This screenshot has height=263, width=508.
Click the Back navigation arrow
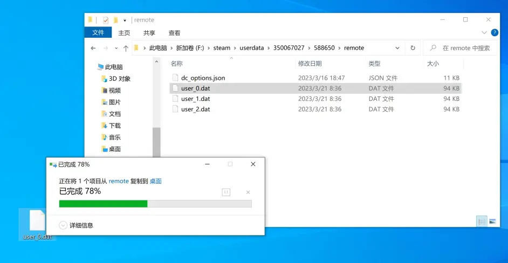pos(93,48)
